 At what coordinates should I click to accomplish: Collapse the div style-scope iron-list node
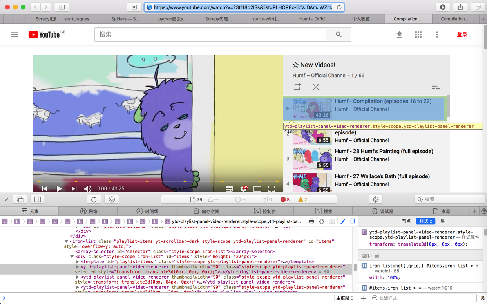[x=72, y=257]
